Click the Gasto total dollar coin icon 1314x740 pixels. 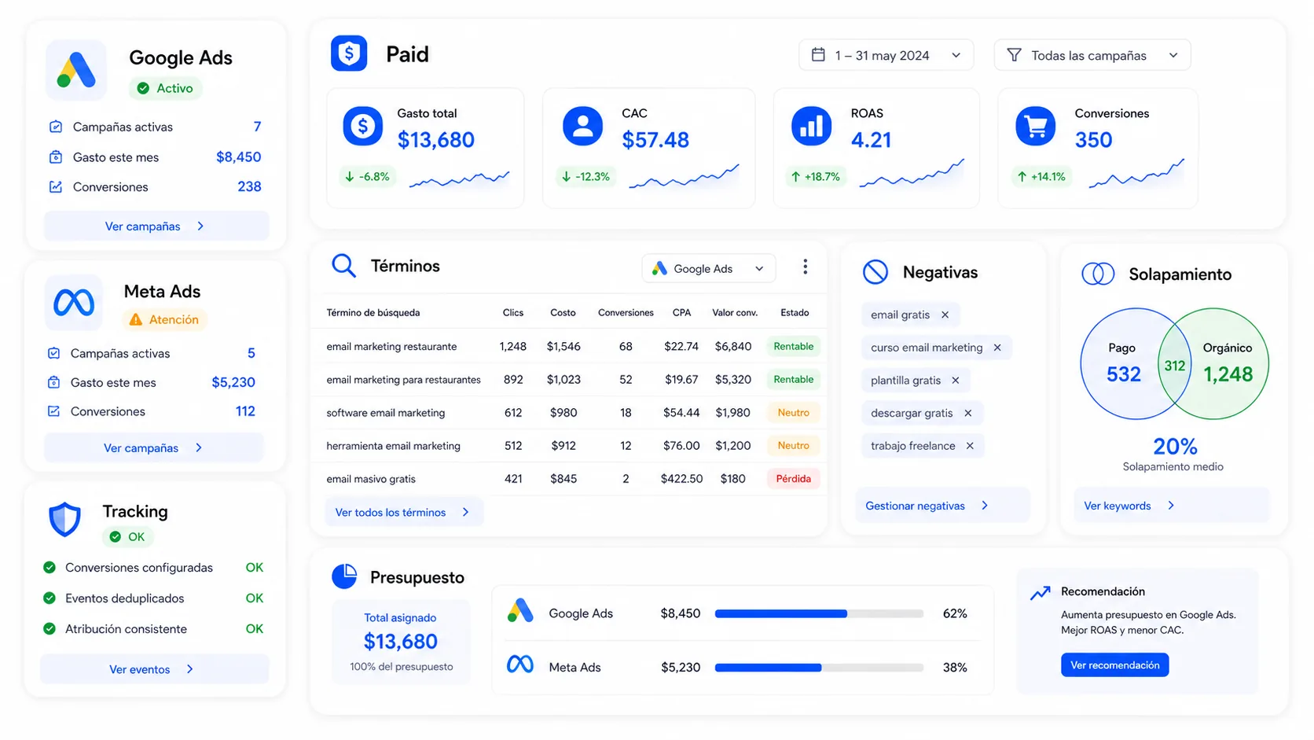[362, 126]
